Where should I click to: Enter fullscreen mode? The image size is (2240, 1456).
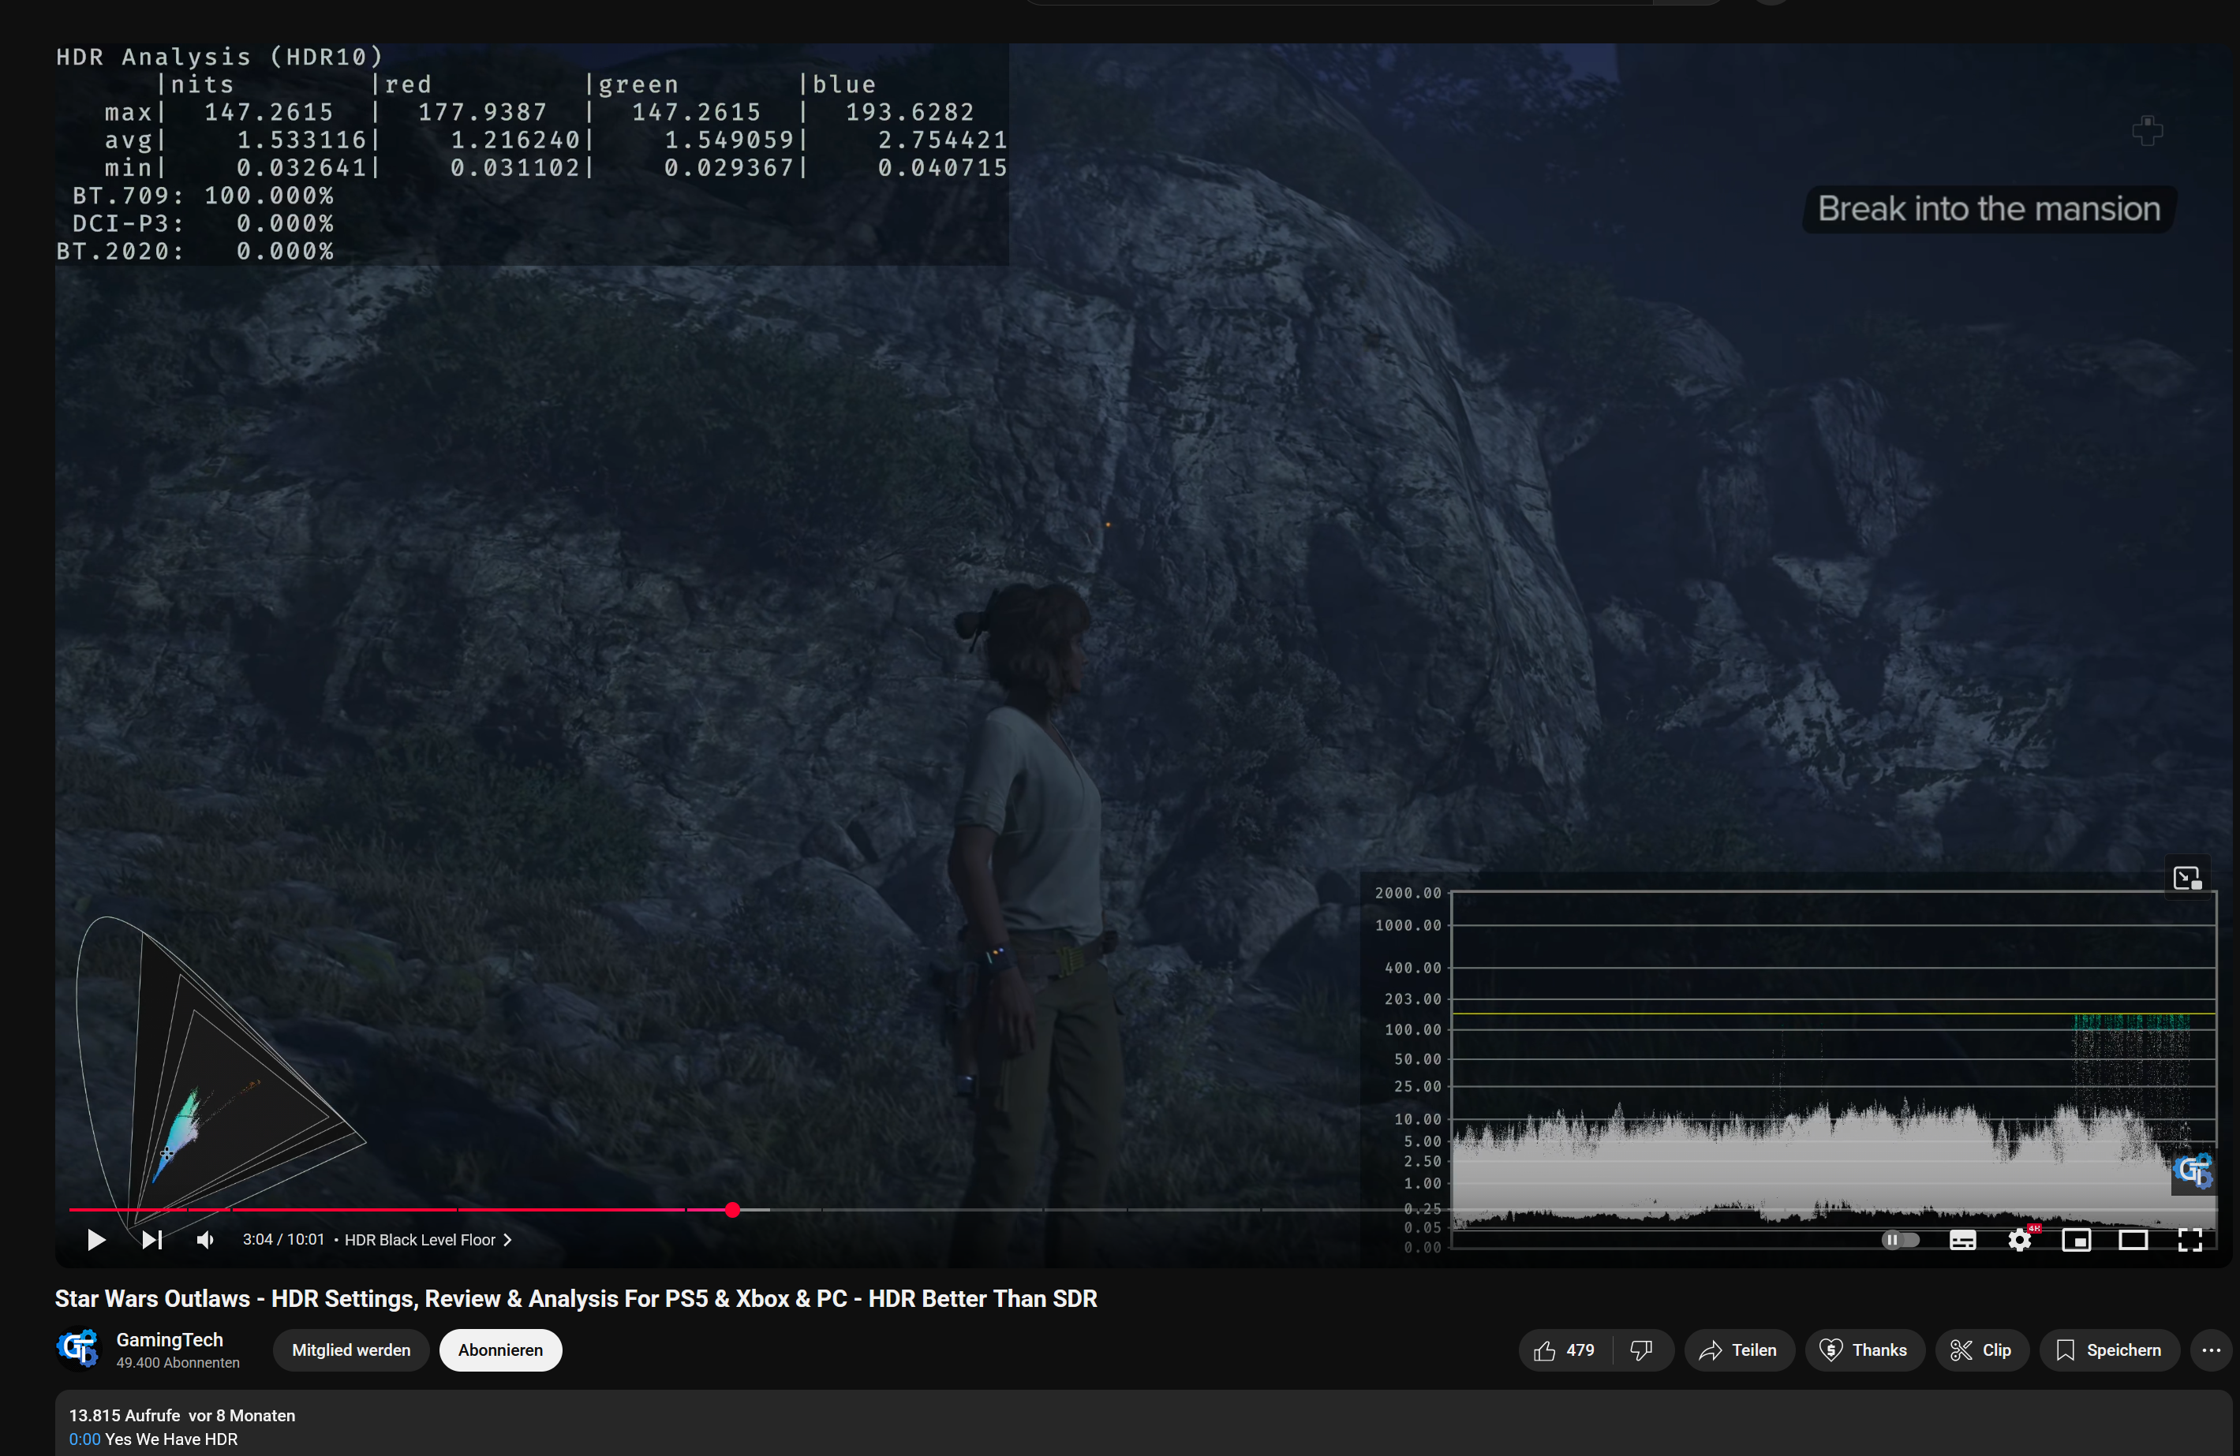click(2190, 1240)
